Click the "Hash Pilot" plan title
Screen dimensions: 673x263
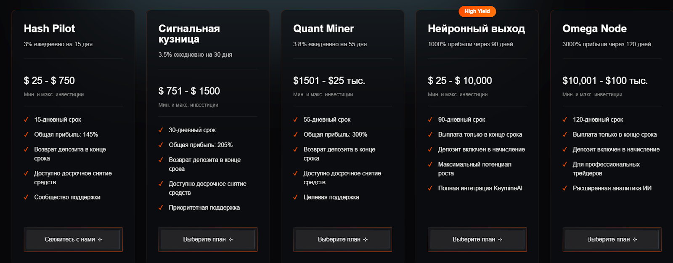pyautogui.click(x=49, y=29)
